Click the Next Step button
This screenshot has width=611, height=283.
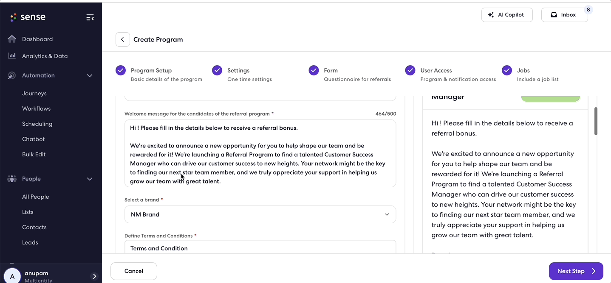click(576, 271)
